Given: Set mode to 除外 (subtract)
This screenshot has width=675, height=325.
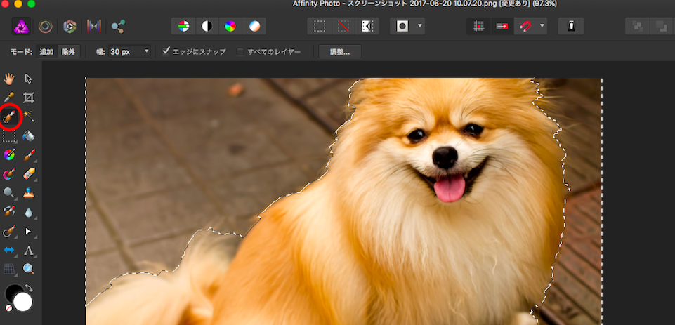Looking at the screenshot, I should click(69, 51).
